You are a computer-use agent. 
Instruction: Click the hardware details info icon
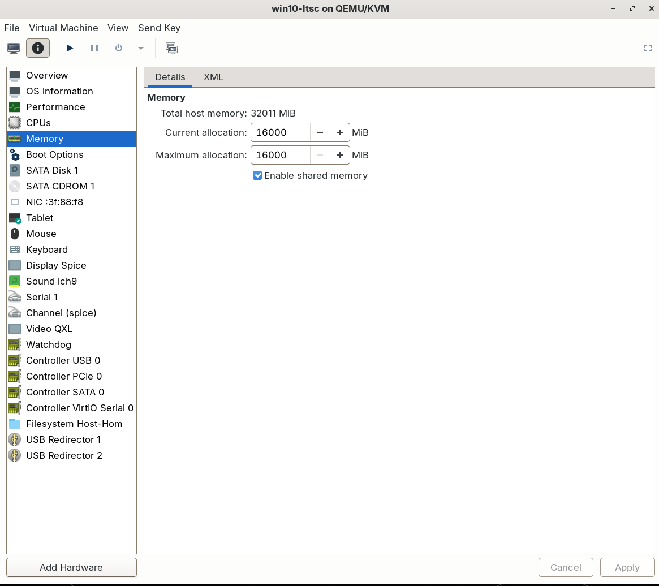38,48
